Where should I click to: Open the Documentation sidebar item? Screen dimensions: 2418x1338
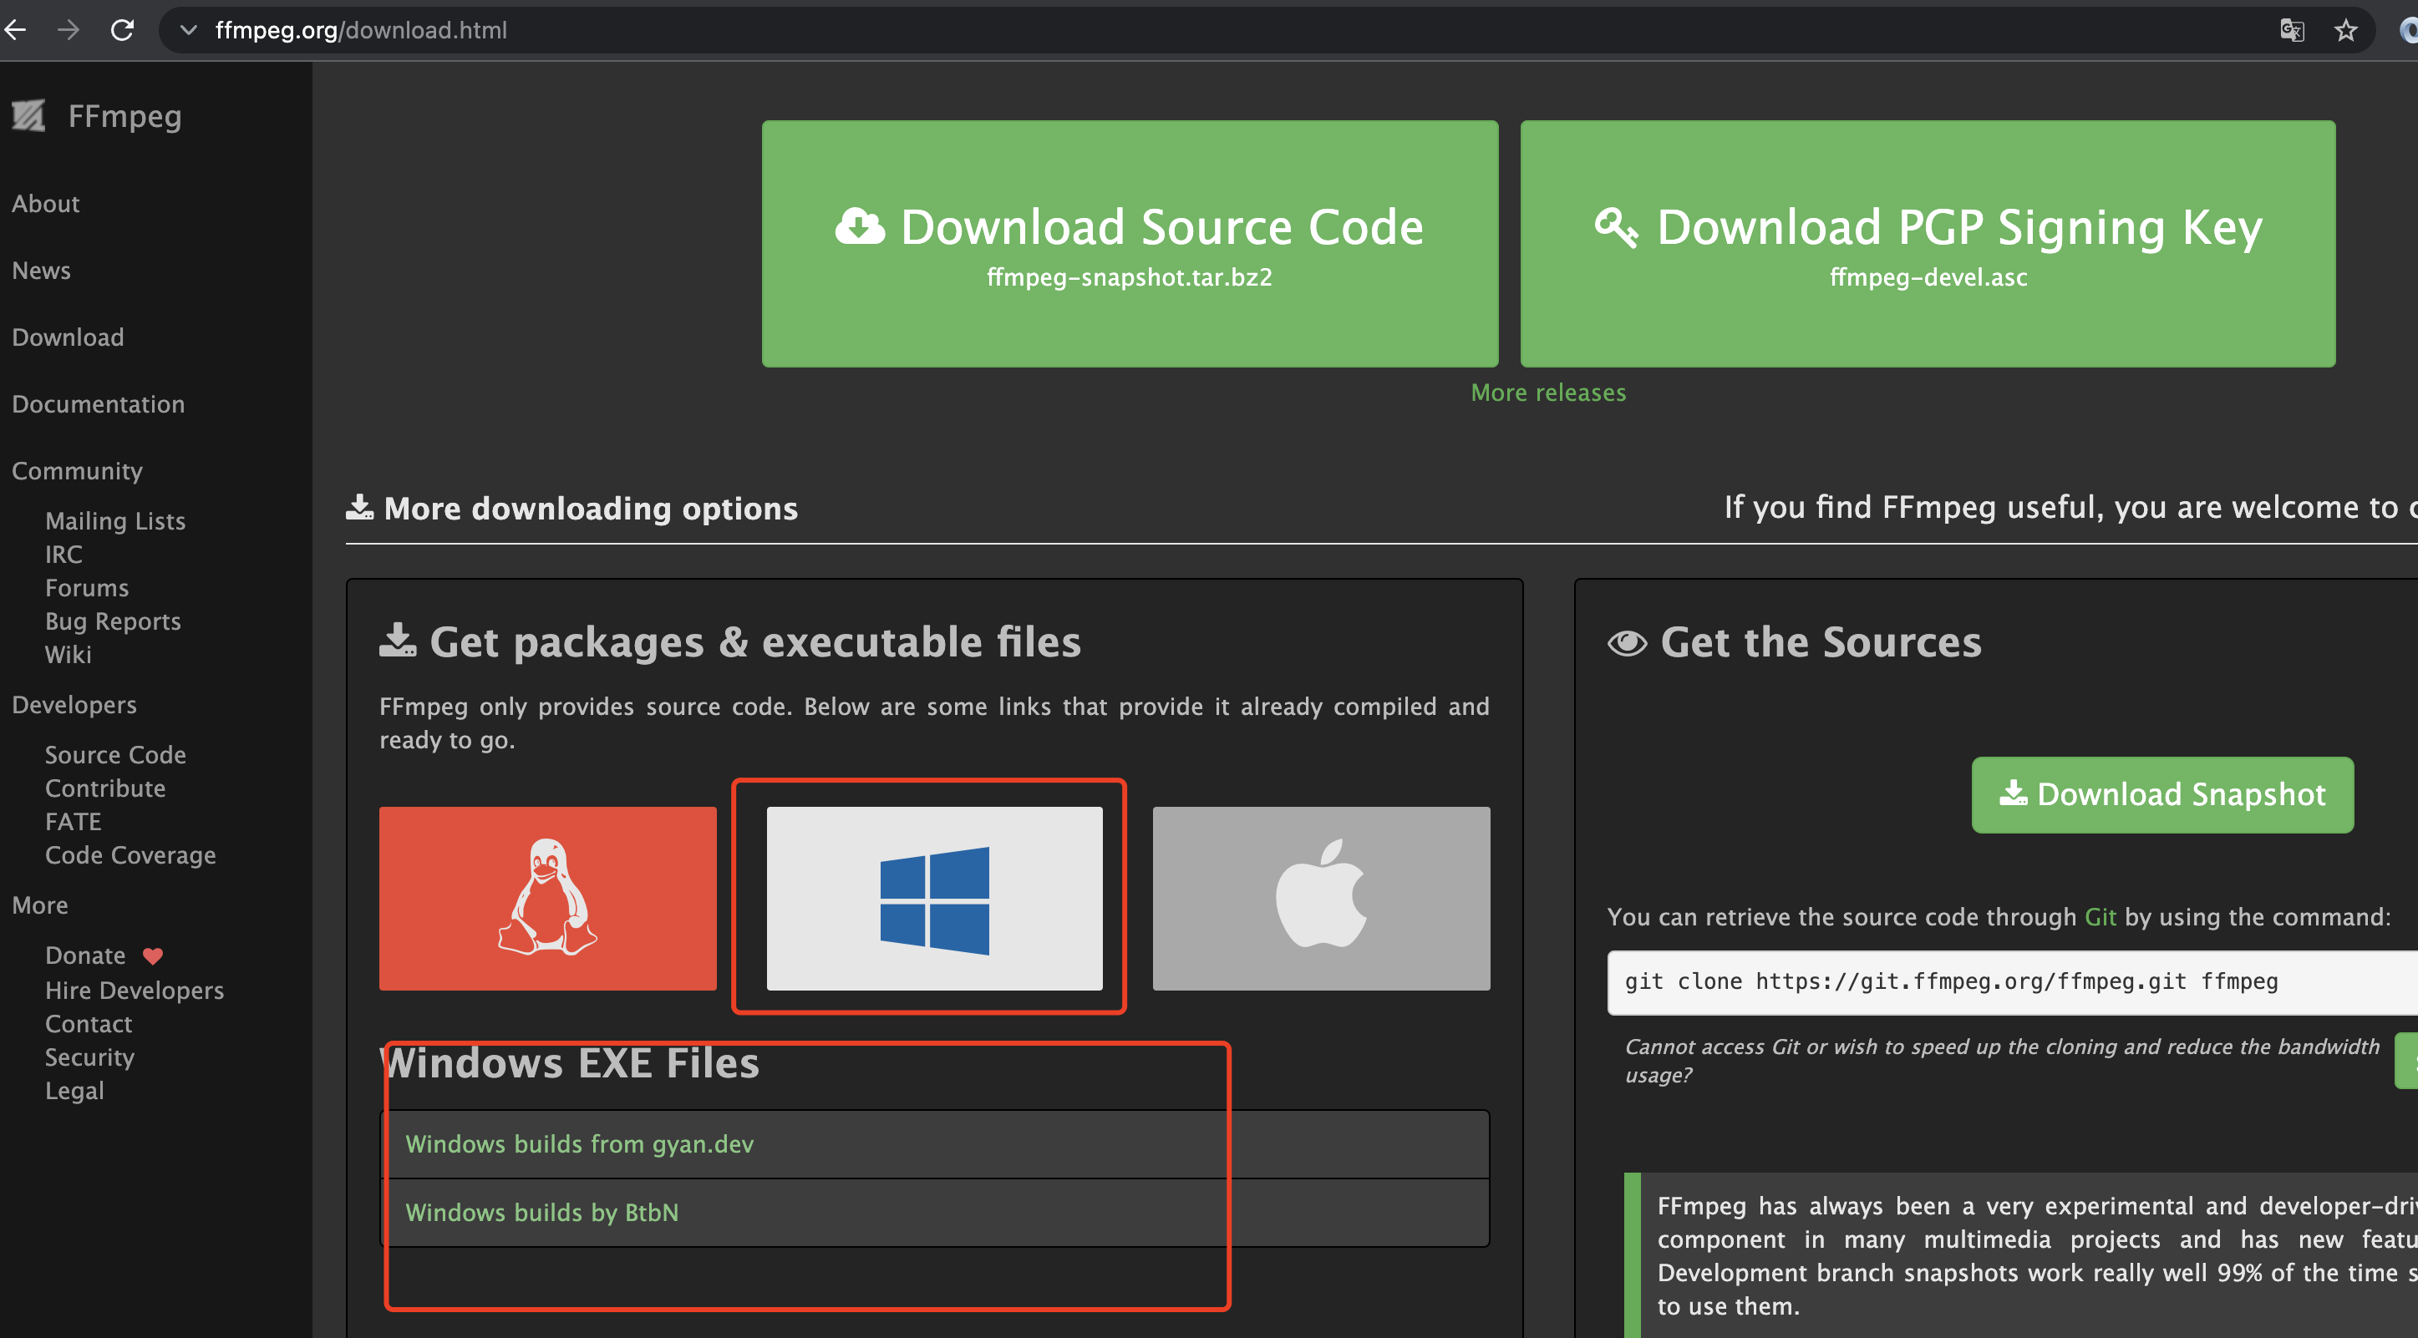point(98,404)
